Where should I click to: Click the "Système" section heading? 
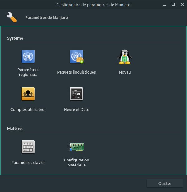tap(15, 38)
